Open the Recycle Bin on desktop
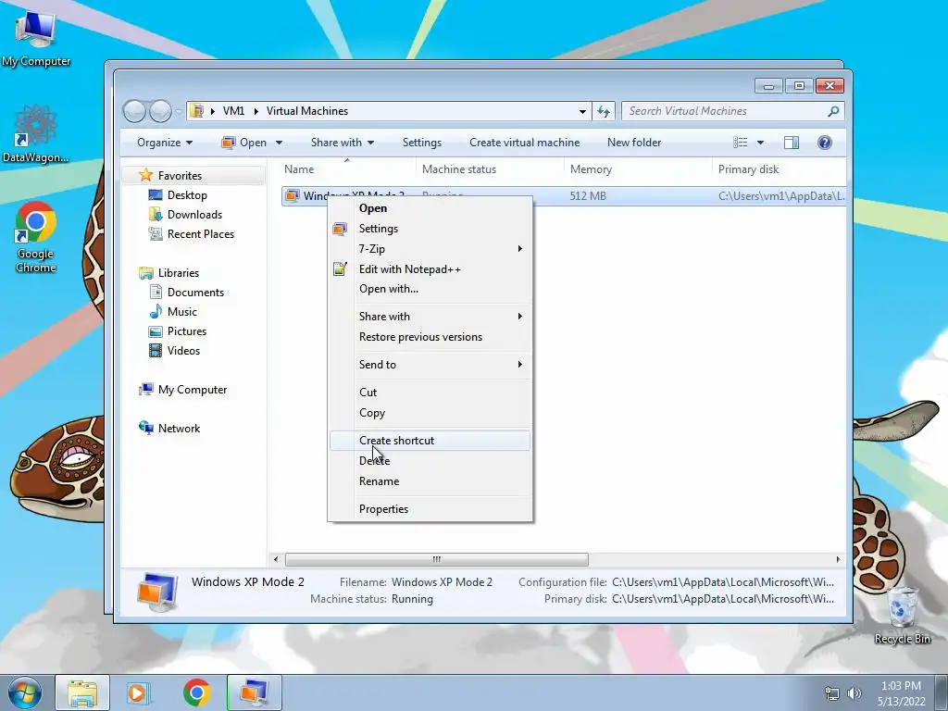Screen dimensions: 948x711 coord(902,615)
